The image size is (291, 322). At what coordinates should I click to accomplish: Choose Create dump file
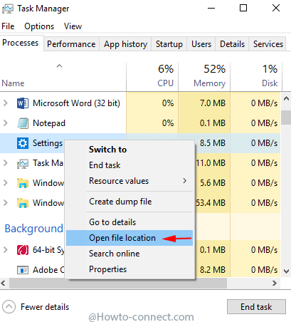[129, 202]
